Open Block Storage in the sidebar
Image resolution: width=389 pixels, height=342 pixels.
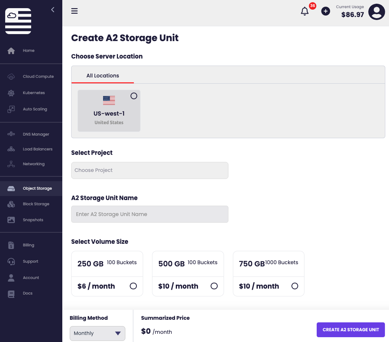tap(36, 204)
